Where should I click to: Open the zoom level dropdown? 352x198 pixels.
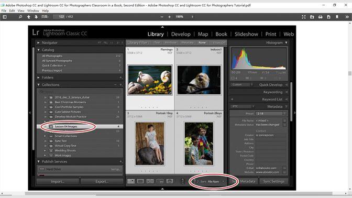pos(184,17)
